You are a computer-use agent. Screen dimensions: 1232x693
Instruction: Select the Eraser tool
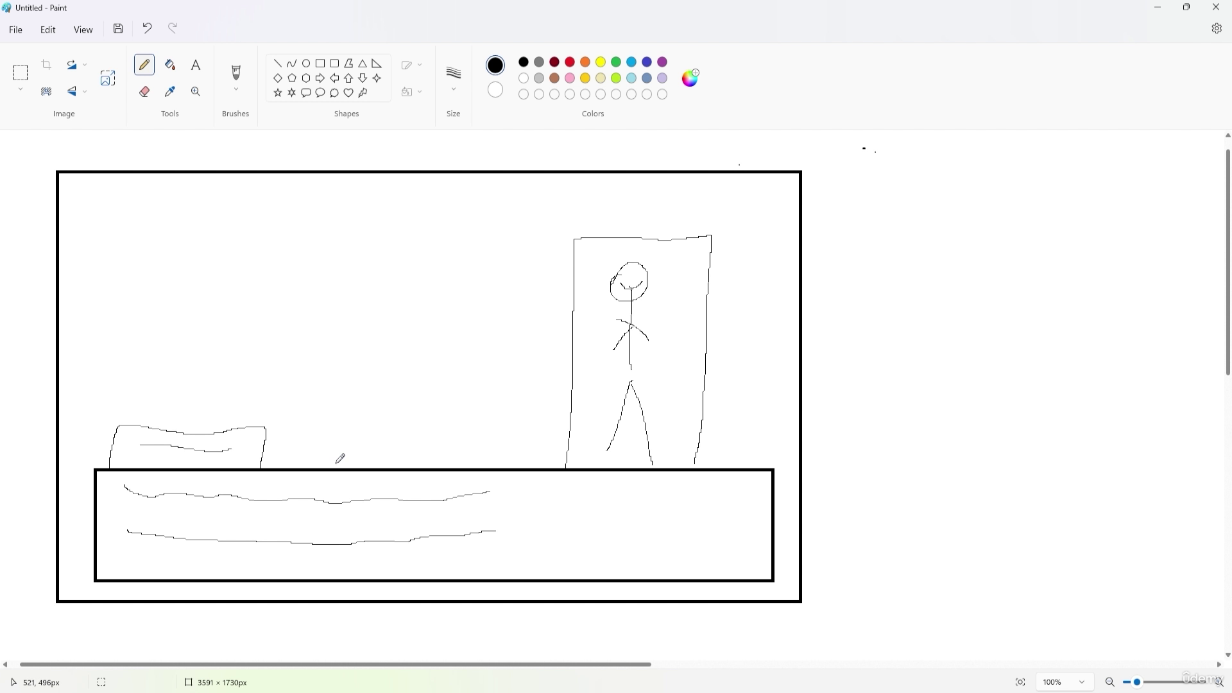(144, 92)
